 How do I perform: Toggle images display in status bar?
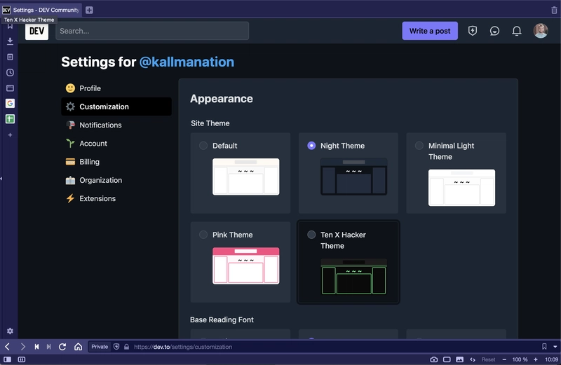click(460, 359)
